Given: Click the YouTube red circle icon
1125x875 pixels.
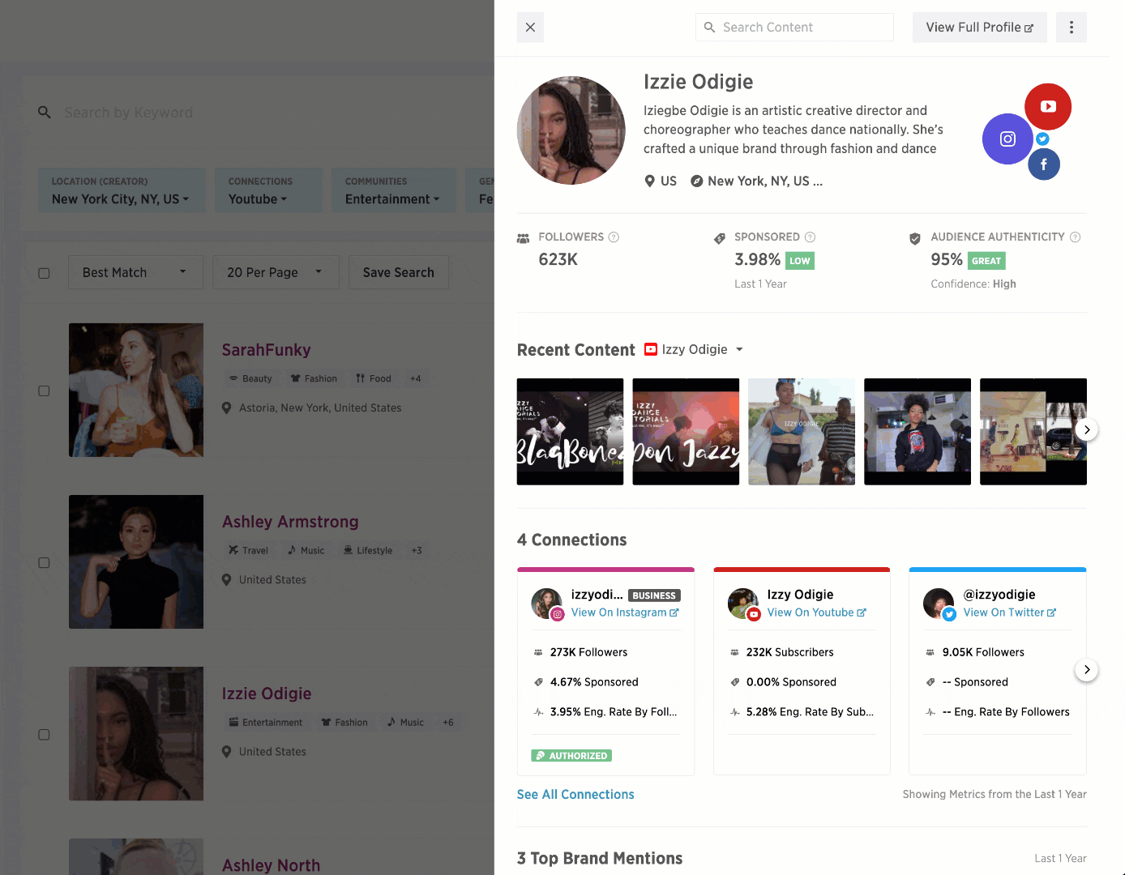Looking at the screenshot, I should pyautogui.click(x=1048, y=106).
